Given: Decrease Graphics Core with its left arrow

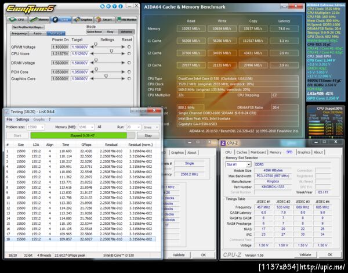Looking at the screenshot, I should click(x=92, y=78).
